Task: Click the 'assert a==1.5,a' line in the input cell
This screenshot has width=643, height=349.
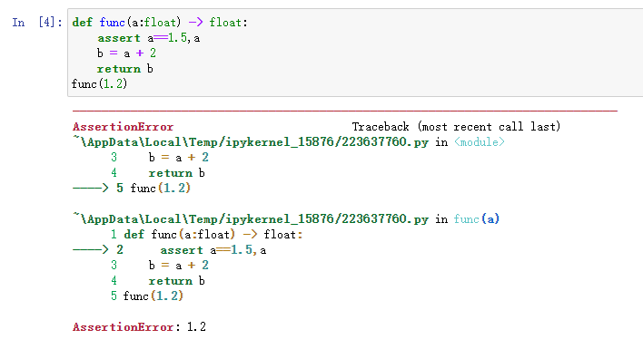Action: pos(148,38)
